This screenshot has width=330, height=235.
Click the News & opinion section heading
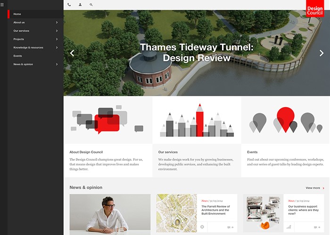pyautogui.click(x=86, y=188)
